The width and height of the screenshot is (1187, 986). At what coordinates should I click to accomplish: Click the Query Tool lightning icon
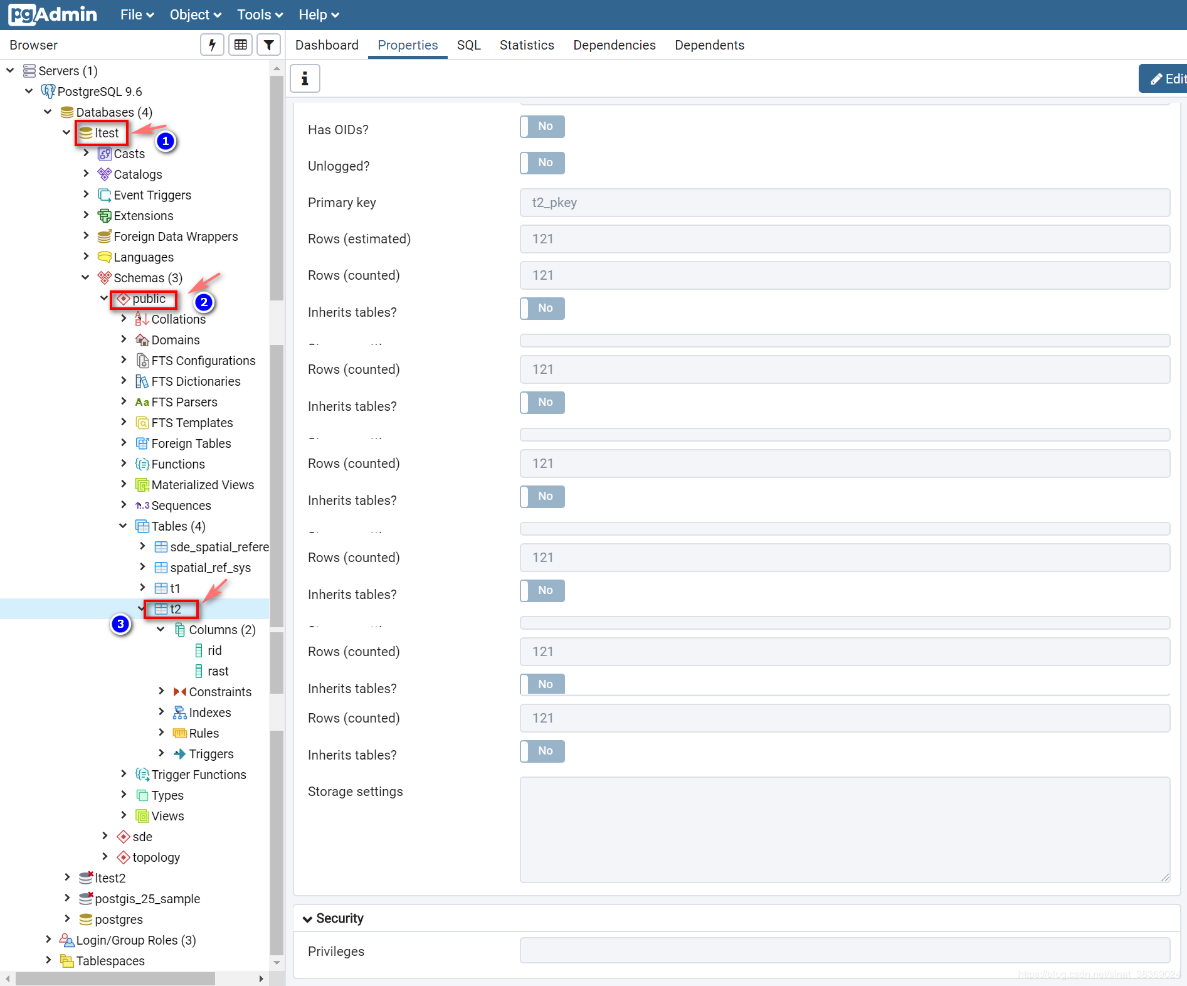pyautogui.click(x=213, y=45)
